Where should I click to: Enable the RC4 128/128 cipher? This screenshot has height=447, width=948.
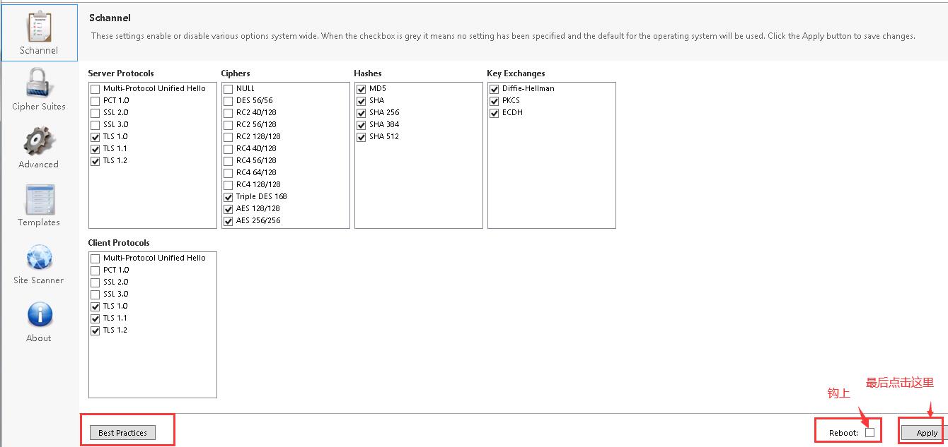click(228, 185)
